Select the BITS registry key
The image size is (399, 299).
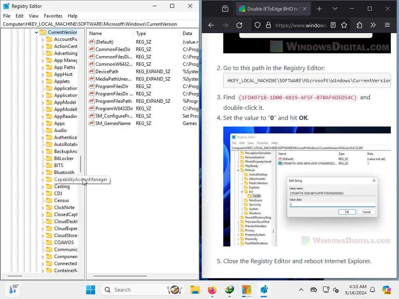tap(58, 165)
